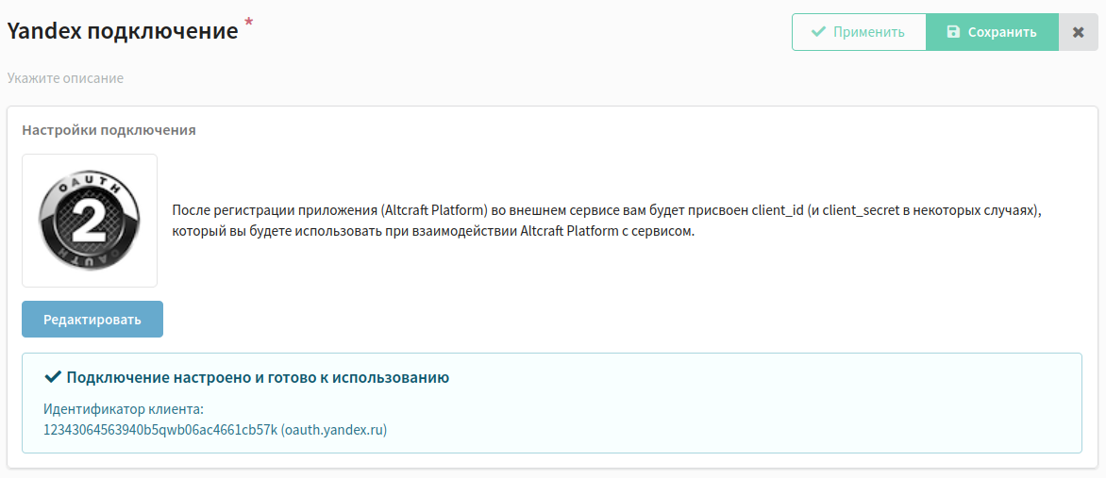Click the OAuth 2 logo image
This screenshot has width=1106, height=478.
[x=90, y=221]
